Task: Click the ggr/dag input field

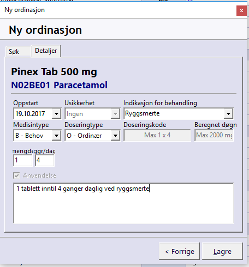Action: (45, 160)
